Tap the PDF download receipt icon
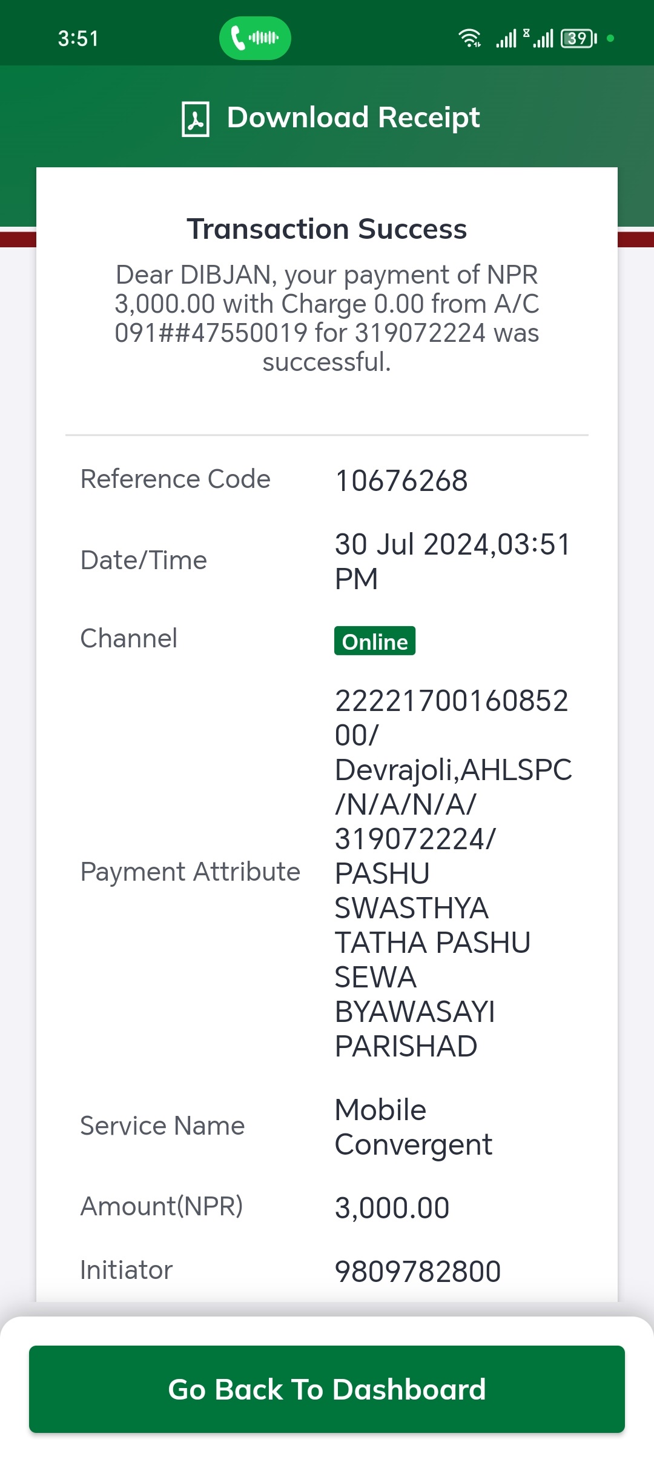 click(196, 119)
